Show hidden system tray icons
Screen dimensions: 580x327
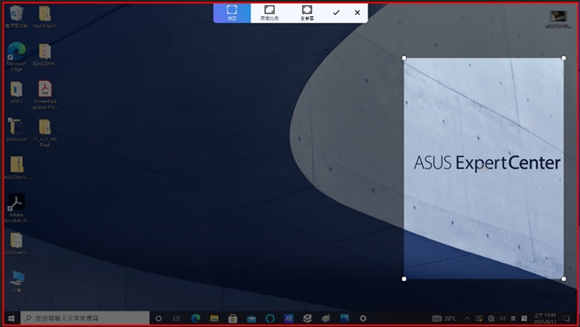467,318
